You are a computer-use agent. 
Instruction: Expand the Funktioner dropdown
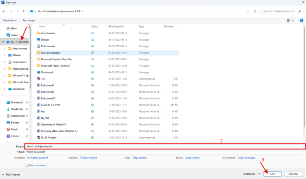251,174
